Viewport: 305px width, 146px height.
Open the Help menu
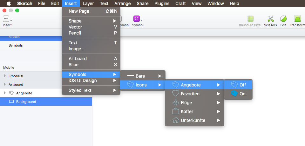(234, 3)
